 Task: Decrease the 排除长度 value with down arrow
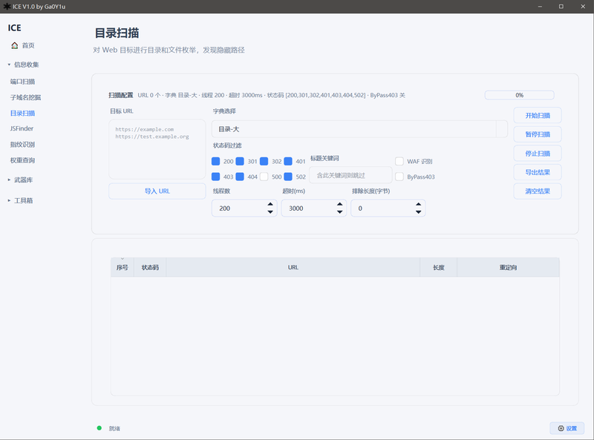tap(418, 212)
